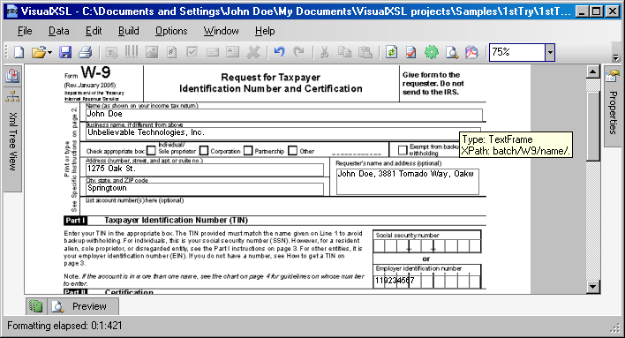Select the insert barcode tool
The height and width of the screenshot is (338, 625).
pyautogui.click(x=132, y=52)
